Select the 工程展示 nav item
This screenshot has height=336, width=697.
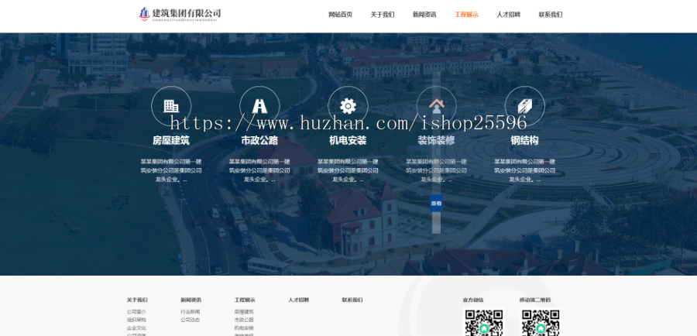coord(466,15)
